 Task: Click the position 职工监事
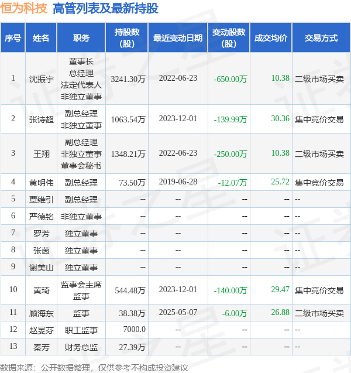point(81,330)
